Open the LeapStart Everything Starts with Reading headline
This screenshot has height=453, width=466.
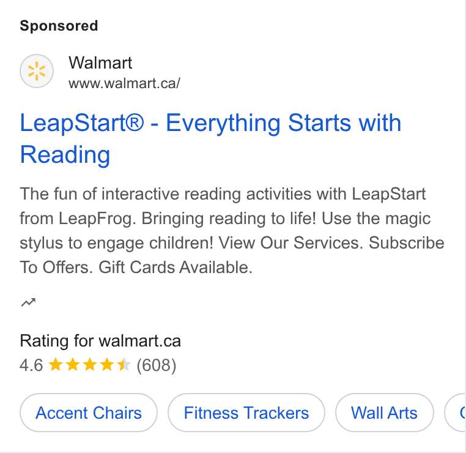point(210,138)
